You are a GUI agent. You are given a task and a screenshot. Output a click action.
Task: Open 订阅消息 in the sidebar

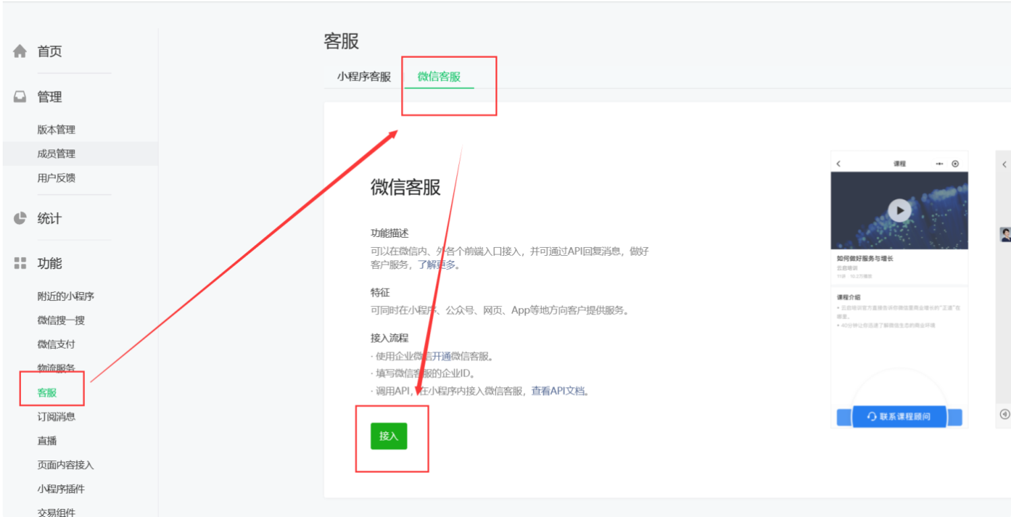coord(56,417)
